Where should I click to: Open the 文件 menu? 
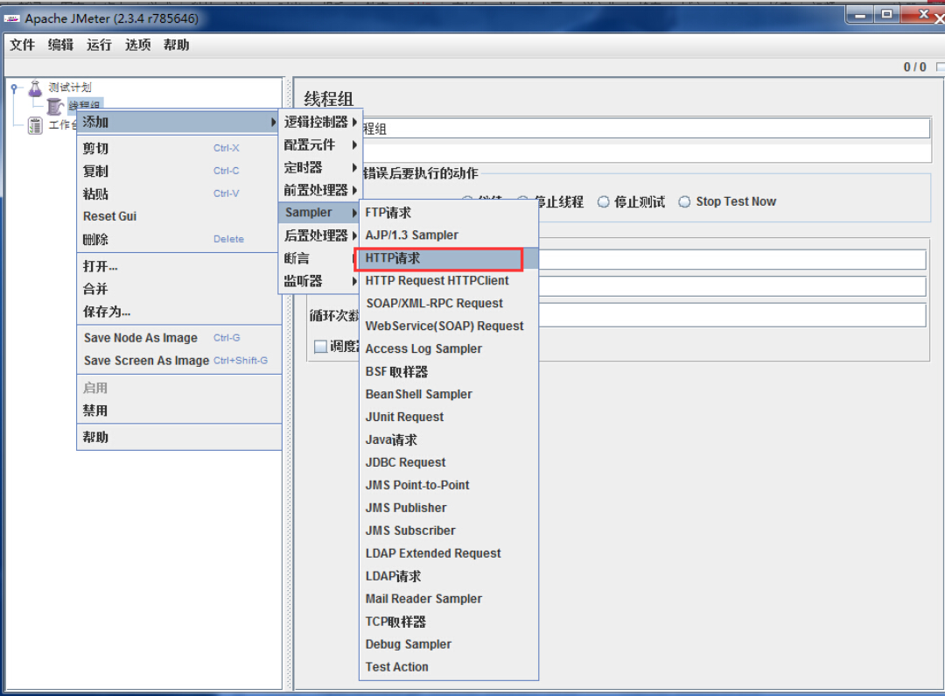(22, 46)
